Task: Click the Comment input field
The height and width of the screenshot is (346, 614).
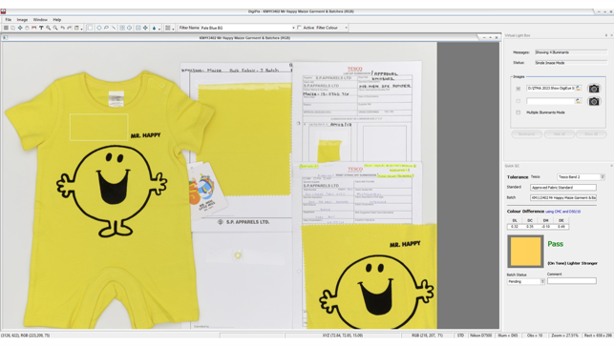Action: point(572,281)
